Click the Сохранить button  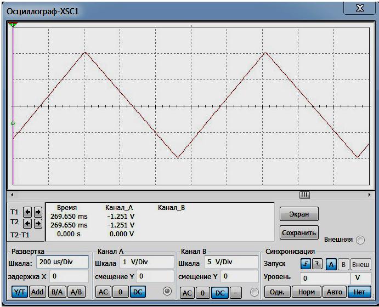[299, 232]
